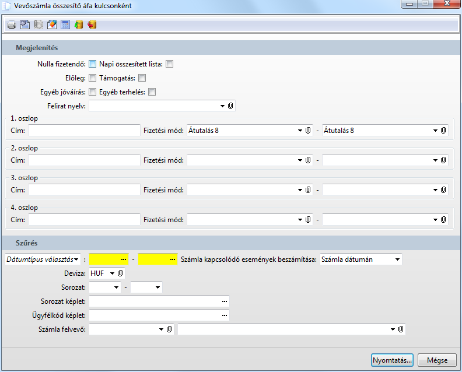
Task: Click the database icon with green arrow
Action: pos(79,24)
